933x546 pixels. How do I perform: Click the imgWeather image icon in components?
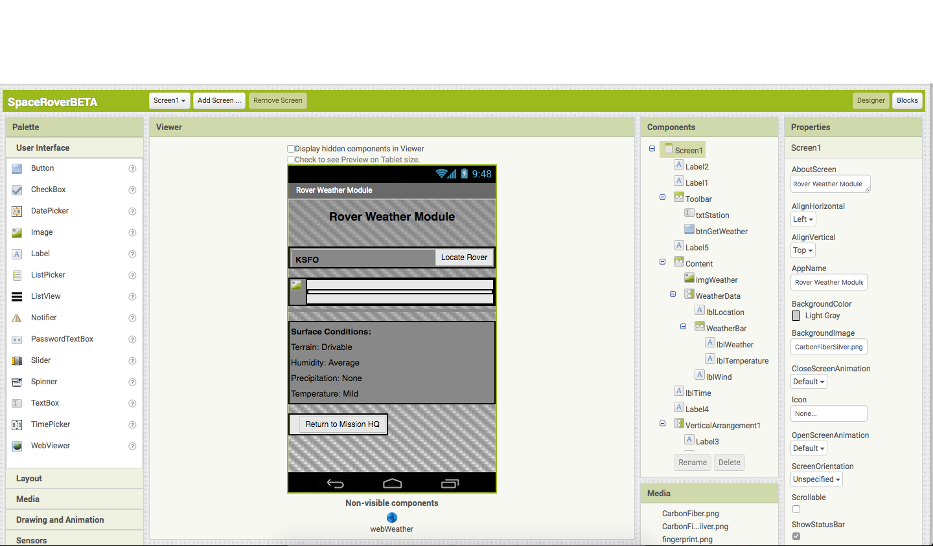[x=689, y=278]
